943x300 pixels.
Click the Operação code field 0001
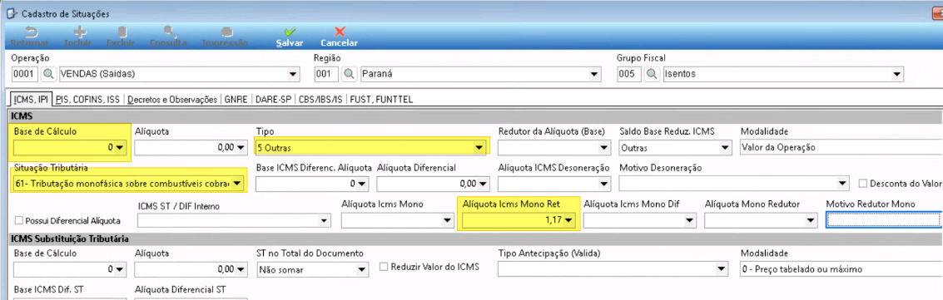[x=25, y=75]
